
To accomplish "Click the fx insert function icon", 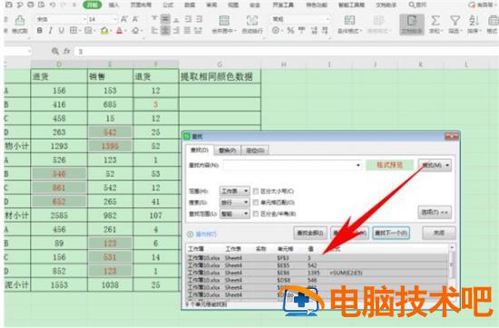I will point(66,51).
